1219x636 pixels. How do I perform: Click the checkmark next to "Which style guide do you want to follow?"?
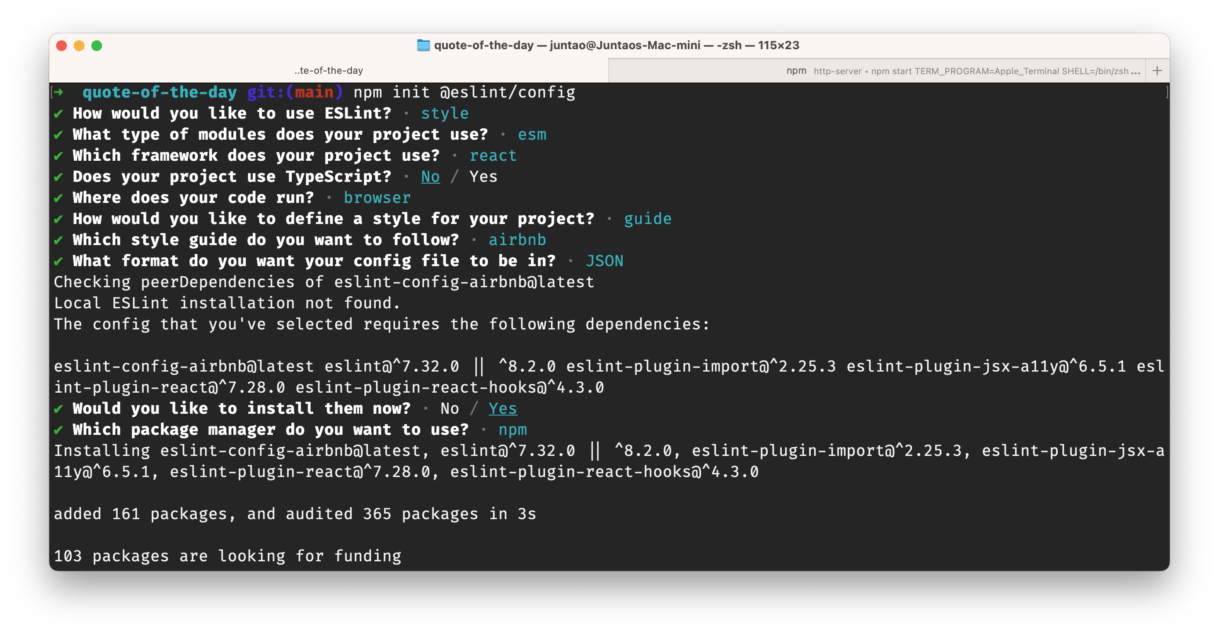59,239
